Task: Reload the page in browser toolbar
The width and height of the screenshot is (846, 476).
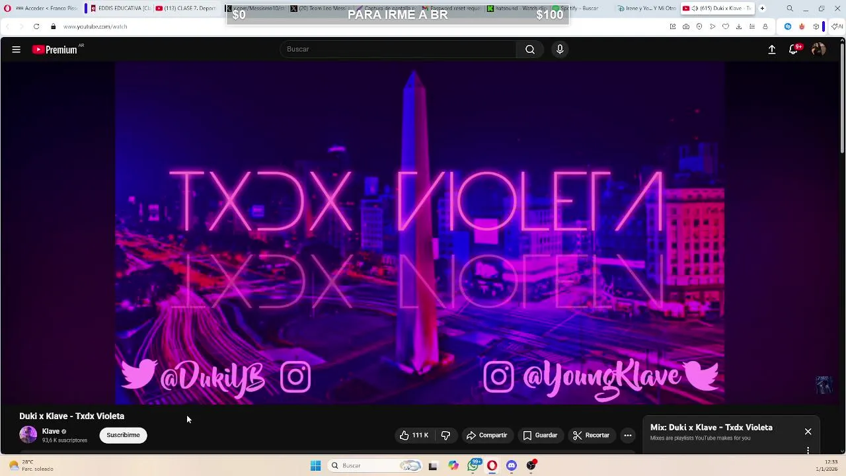Action: (36, 26)
